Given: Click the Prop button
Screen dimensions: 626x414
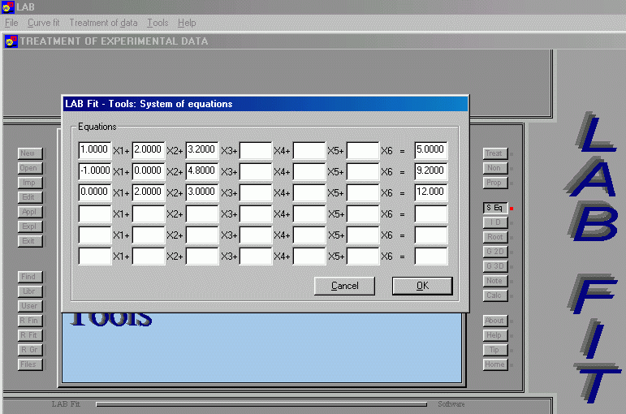Looking at the screenshot, I should click(x=495, y=183).
